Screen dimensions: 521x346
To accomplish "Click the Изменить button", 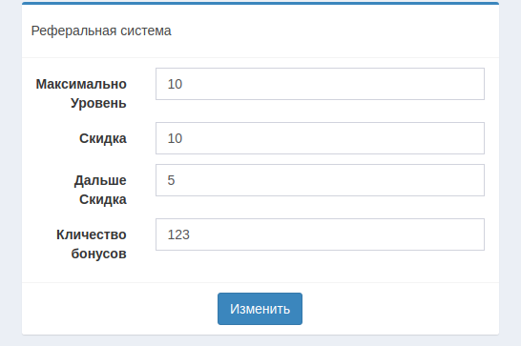I will (260, 309).
